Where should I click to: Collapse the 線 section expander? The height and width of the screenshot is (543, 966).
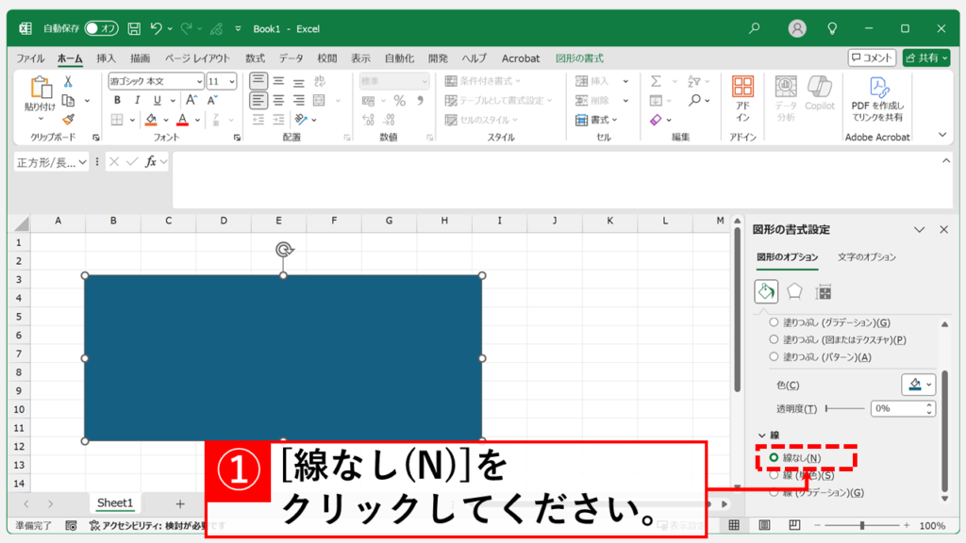coord(761,436)
